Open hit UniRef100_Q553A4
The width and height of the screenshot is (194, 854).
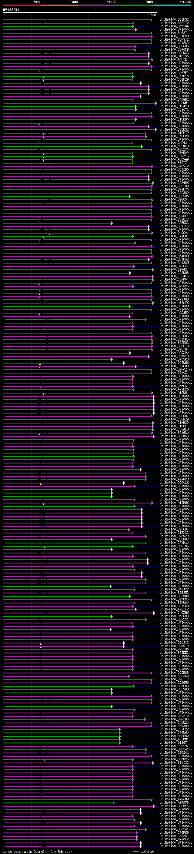click(174, 26)
